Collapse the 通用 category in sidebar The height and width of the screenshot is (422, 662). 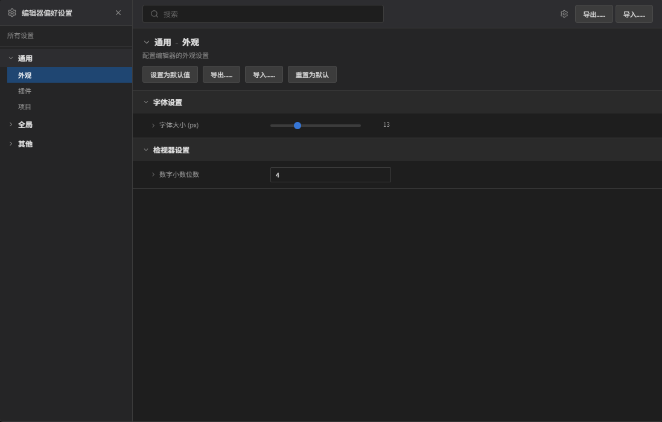11,59
